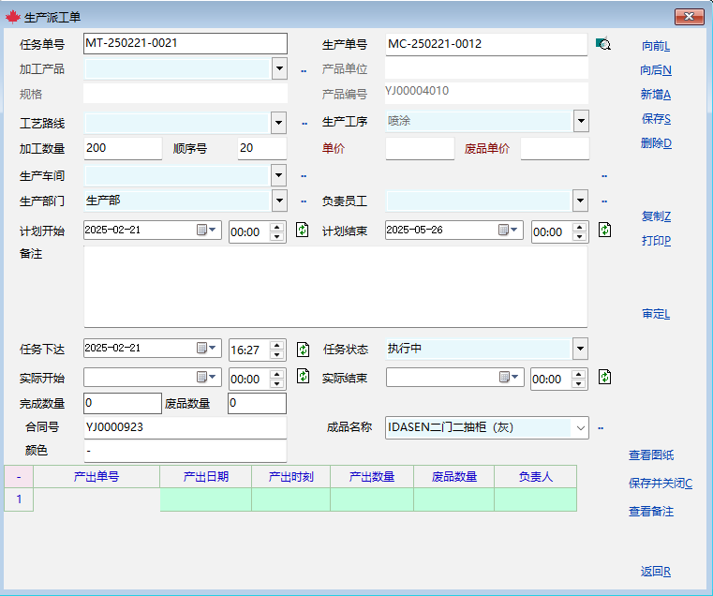Click the search icon beside 生产单号 field
Viewport: 713px width, 596px height.
(x=602, y=44)
